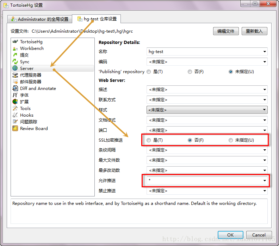279x246 pixels.
Task: Open the 允许推送 dropdown arrow
Action: point(265,181)
